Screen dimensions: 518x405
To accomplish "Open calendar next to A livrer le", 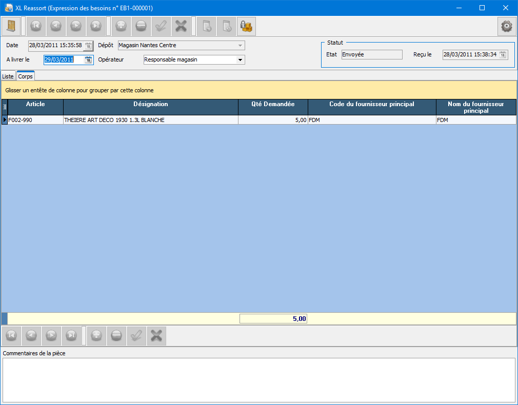I will (x=88, y=59).
